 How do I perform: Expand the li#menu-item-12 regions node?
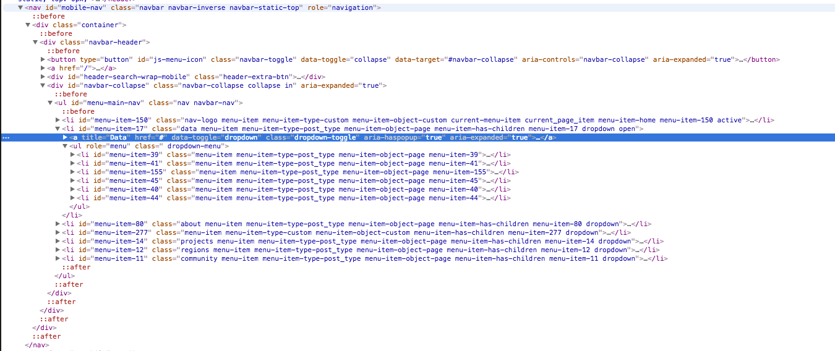click(58, 250)
